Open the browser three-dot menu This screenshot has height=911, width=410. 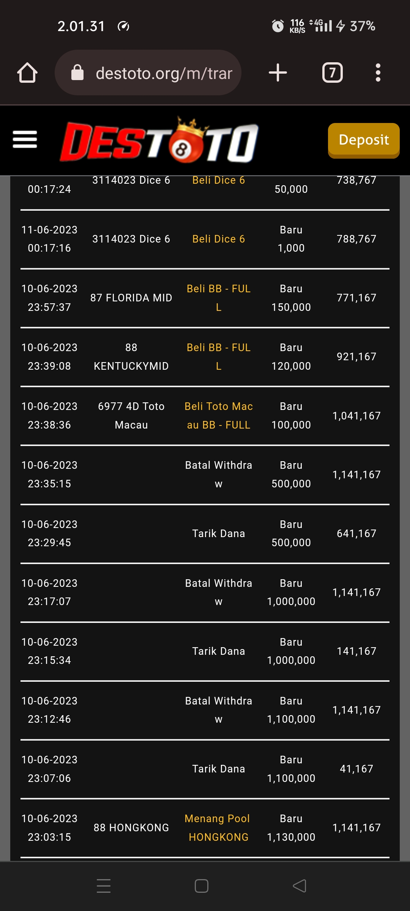coord(378,73)
